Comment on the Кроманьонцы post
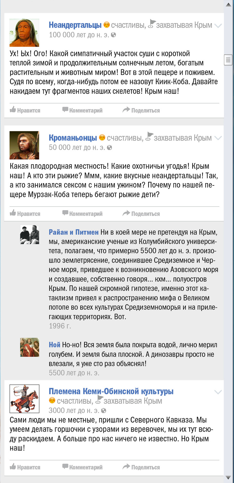 pyautogui.click(x=82, y=213)
